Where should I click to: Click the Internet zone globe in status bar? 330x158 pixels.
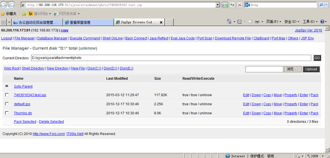pyautogui.click(x=228, y=156)
